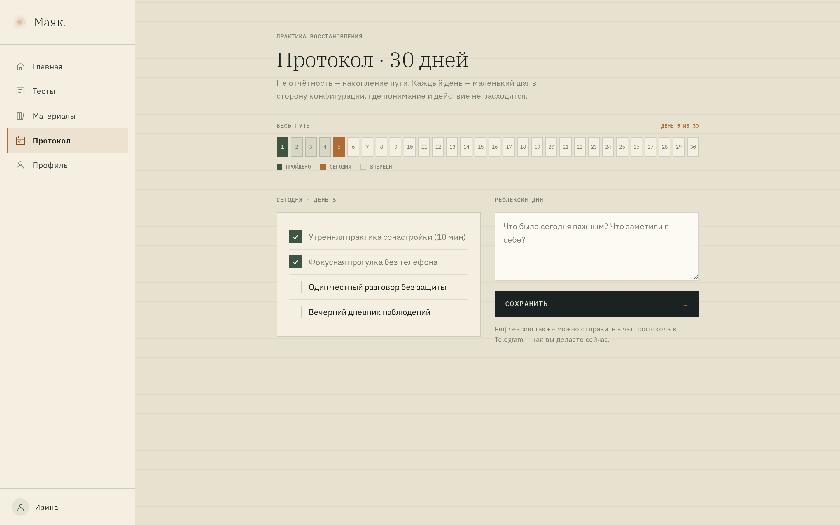Click the reflection textarea resize handle
The width and height of the screenshot is (840, 525).
point(695,277)
